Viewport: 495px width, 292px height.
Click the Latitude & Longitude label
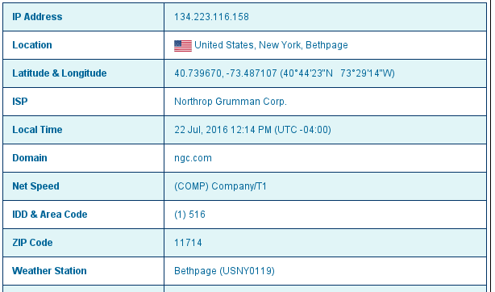60,73
